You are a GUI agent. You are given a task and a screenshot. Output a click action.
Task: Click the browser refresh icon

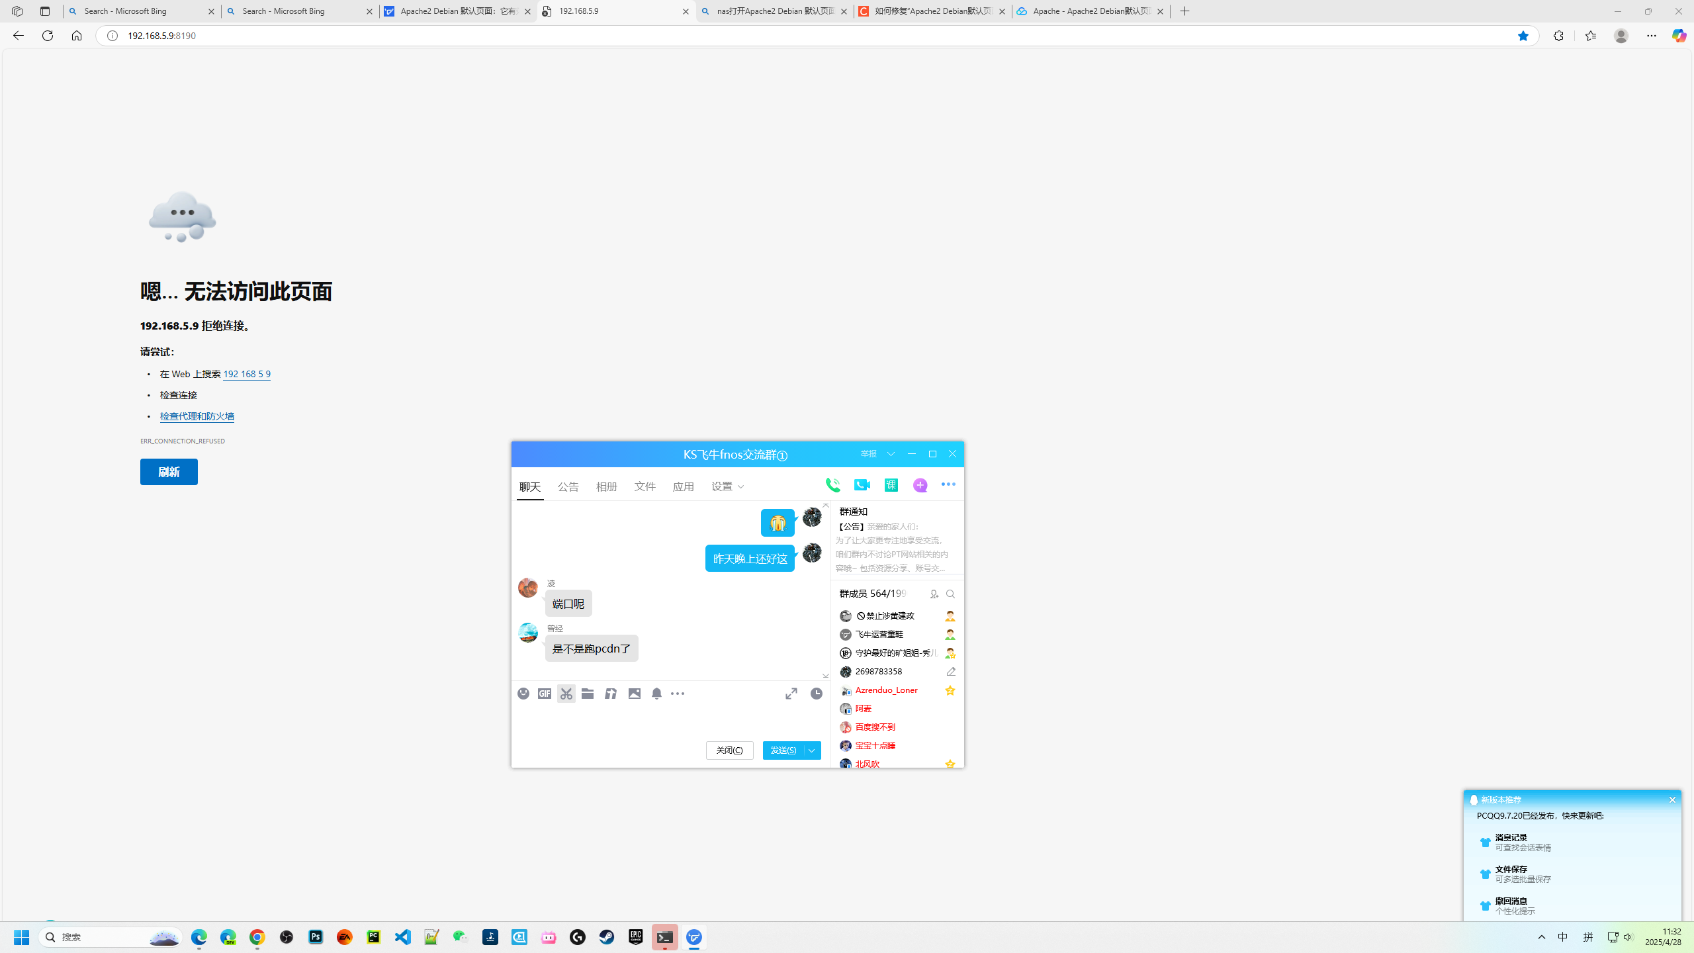tap(48, 36)
